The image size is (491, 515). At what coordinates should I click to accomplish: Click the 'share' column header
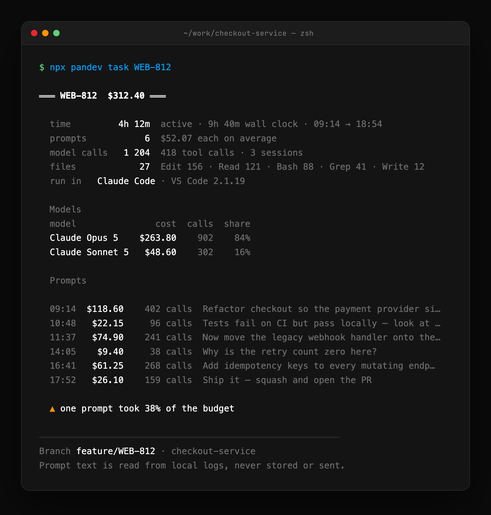237,224
